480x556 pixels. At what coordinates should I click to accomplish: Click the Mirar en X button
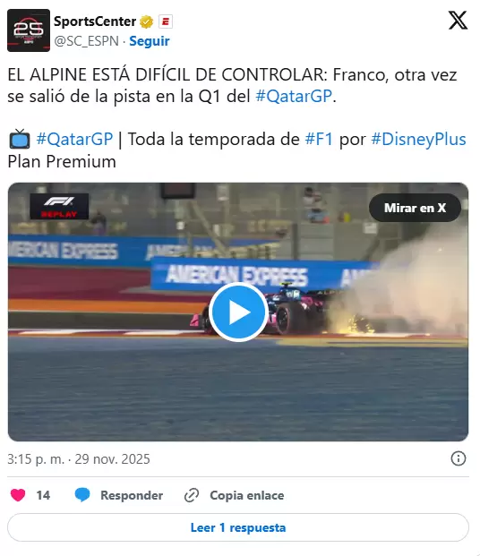[416, 208]
